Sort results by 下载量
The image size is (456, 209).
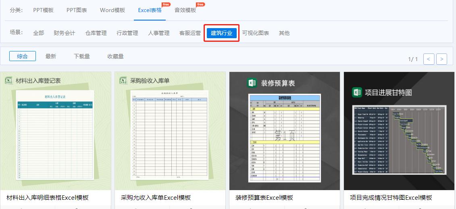(82, 56)
